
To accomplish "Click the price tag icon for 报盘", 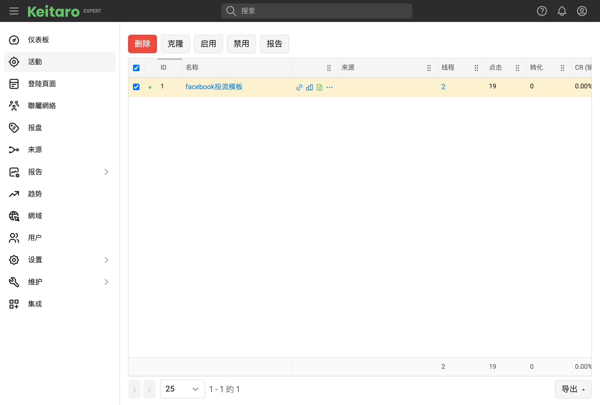I will 14,128.
